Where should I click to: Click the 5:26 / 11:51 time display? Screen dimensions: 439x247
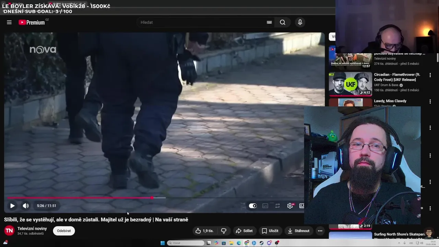tap(46, 206)
